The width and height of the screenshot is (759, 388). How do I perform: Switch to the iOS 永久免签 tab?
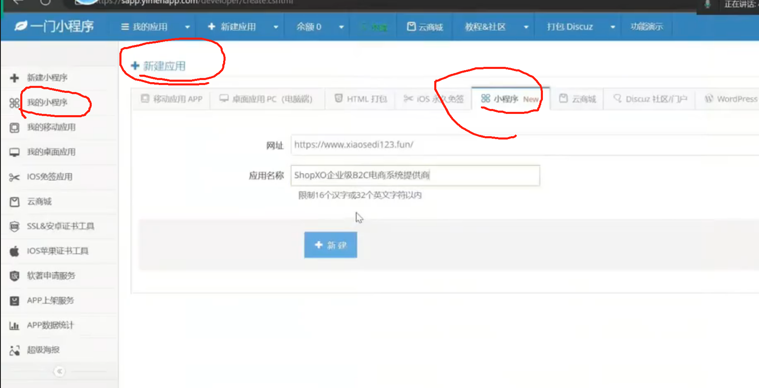tap(433, 99)
